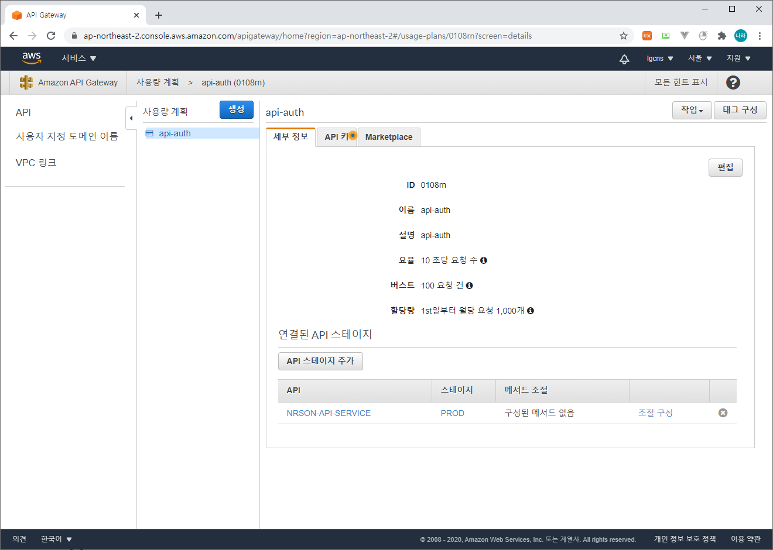Click 의견 feedback in footer
The height and width of the screenshot is (550, 773).
19,539
